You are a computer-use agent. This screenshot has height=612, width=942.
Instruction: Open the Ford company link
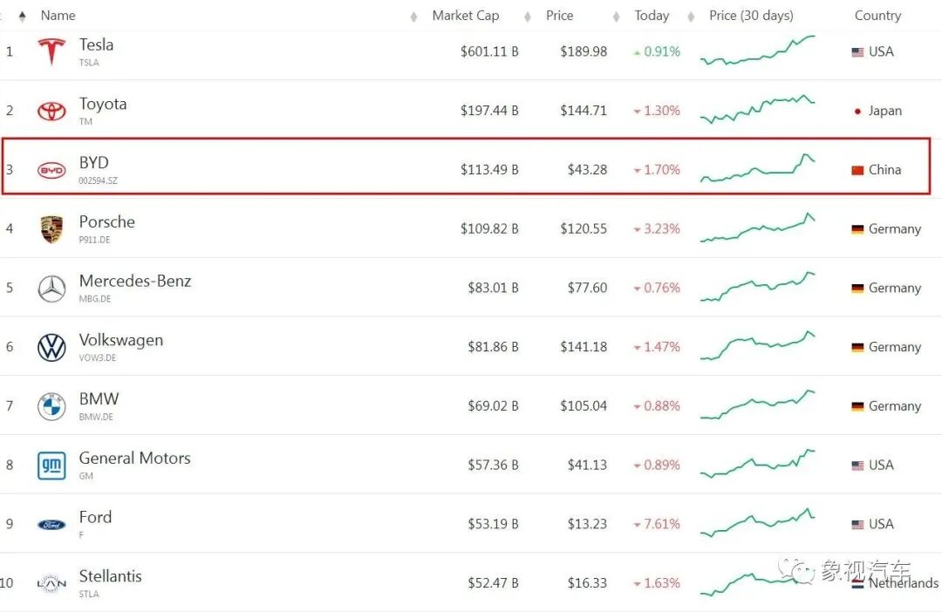click(96, 518)
